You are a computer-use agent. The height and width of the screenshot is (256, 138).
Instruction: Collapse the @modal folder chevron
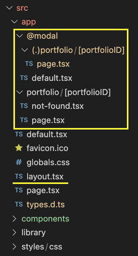20,36
